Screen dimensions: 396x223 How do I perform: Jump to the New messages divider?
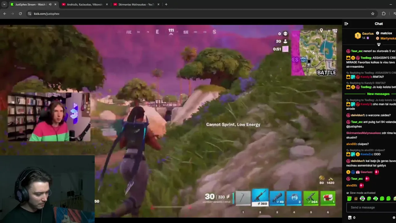pyautogui.click(x=378, y=94)
